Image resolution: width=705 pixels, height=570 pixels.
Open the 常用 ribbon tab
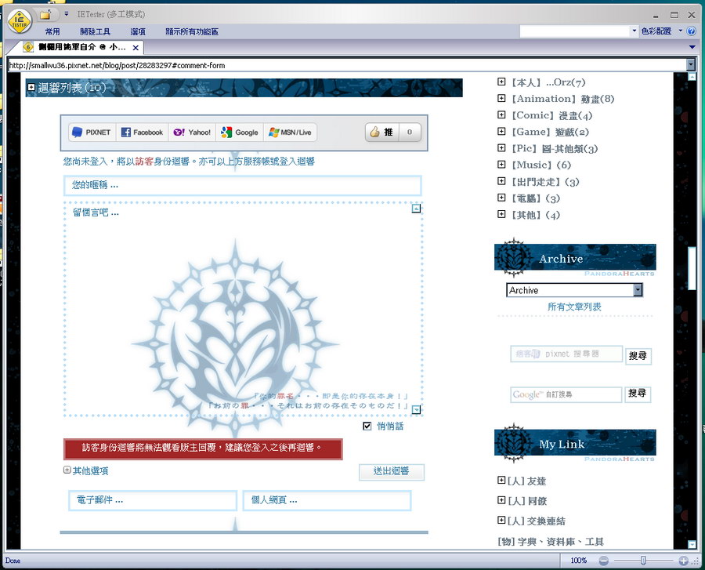click(52, 31)
